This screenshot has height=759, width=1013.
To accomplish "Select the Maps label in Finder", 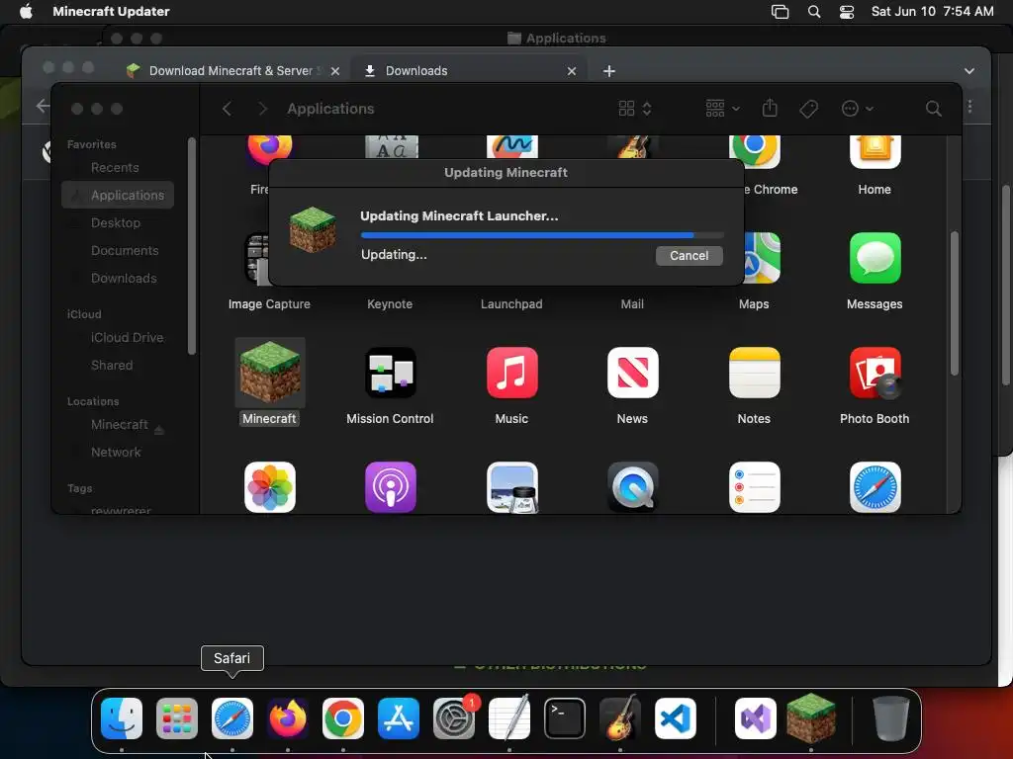I will tap(754, 304).
